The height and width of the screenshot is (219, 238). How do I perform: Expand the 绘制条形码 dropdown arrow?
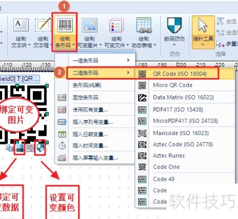click(x=74, y=45)
